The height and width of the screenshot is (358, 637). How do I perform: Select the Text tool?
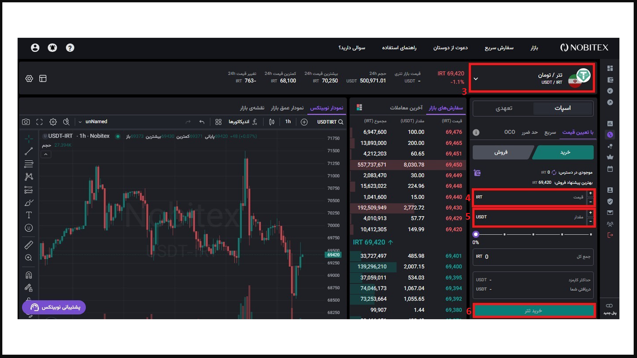tap(29, 215)
